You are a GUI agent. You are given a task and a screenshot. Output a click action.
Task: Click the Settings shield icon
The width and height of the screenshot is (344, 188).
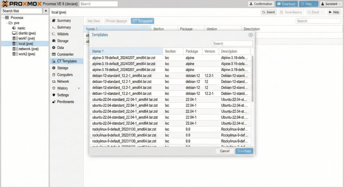pos(54,95)
